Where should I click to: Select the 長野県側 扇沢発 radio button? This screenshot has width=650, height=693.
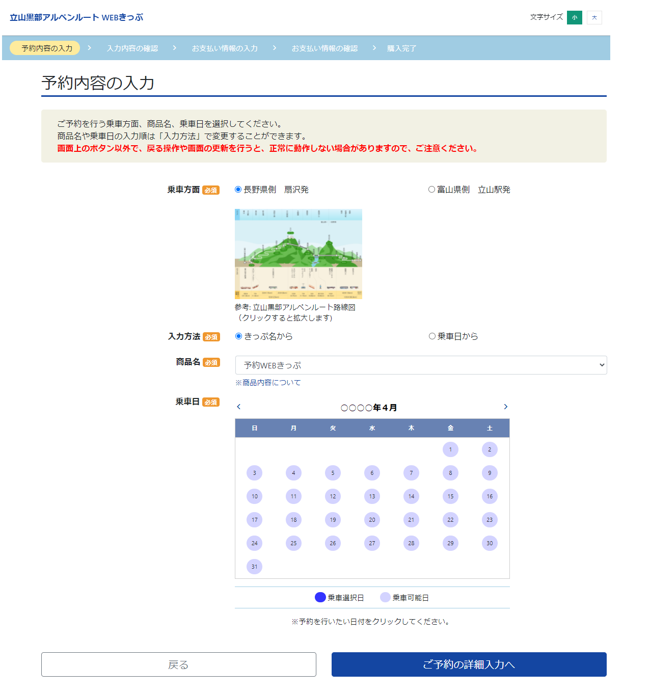[x=238, y=190]
